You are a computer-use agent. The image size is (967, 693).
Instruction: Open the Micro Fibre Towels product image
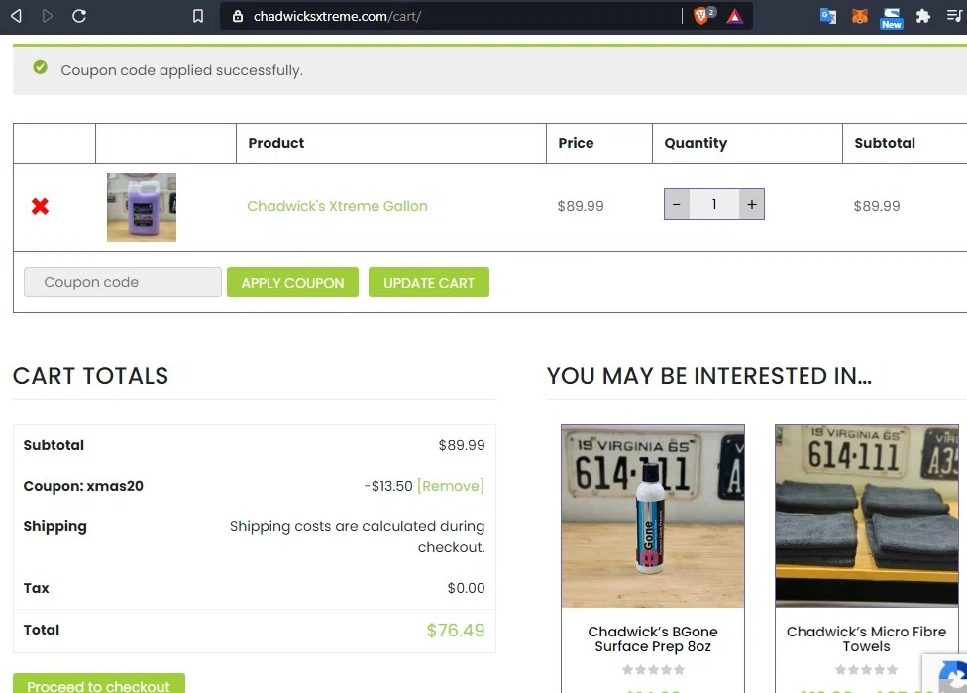[x=867, y=516]
